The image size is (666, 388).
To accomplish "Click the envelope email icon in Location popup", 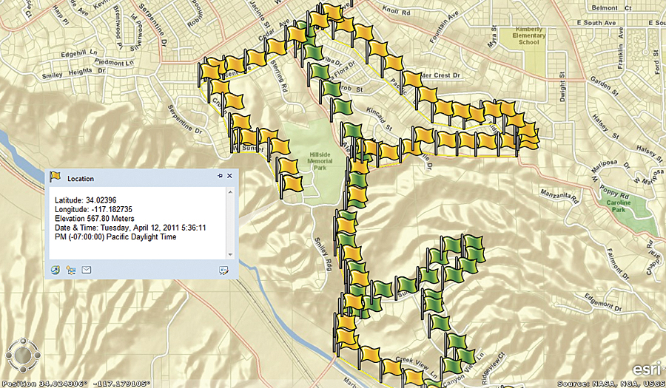I will click(x=87, y=270).
